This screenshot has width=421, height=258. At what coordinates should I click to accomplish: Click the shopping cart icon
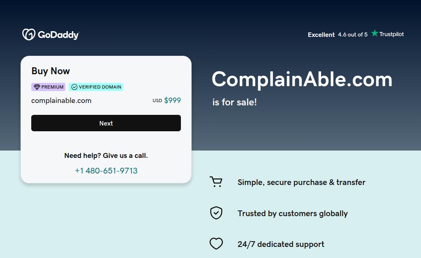[216, 182]
